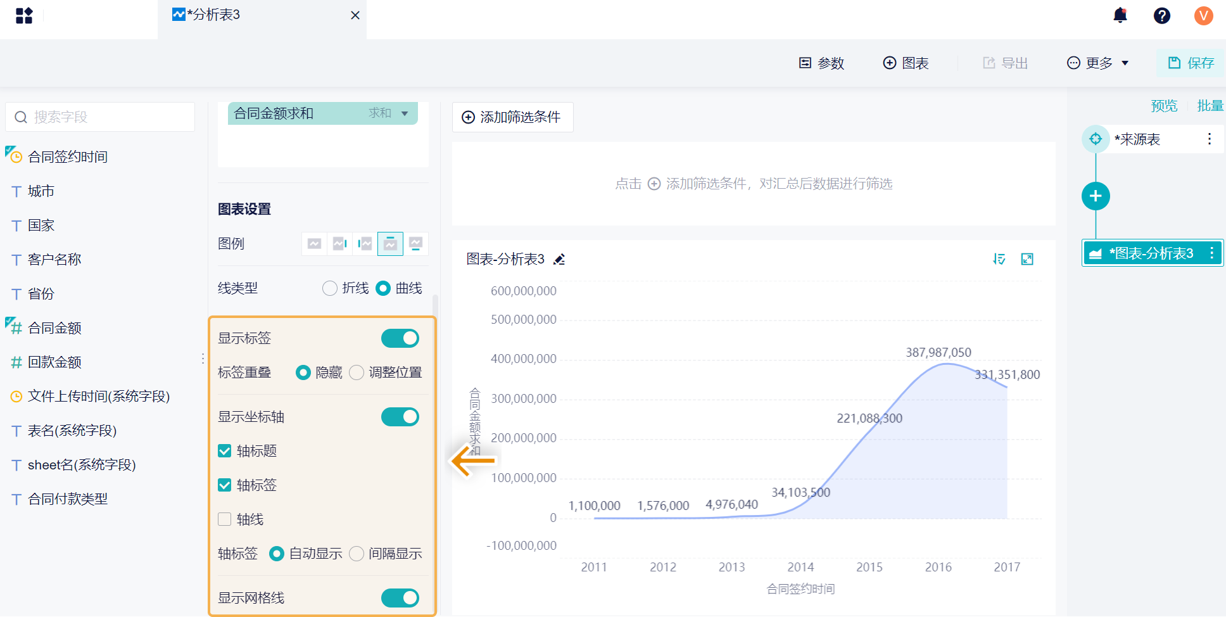Save with the 保存 button
Screen dimensions: 1226x617
(1191, 63)
